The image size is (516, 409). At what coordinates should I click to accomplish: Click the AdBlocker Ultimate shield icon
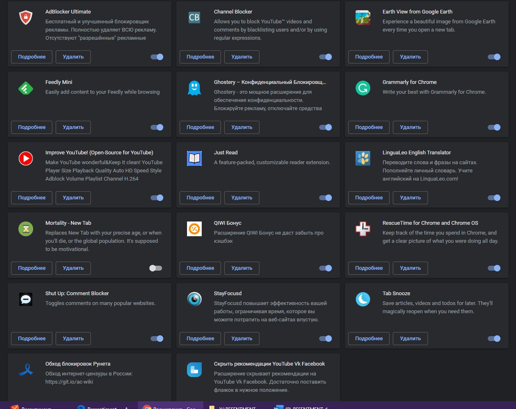[26, 18]
